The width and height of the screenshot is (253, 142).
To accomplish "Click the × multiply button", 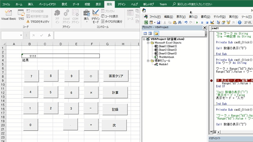I will point(91,93).
